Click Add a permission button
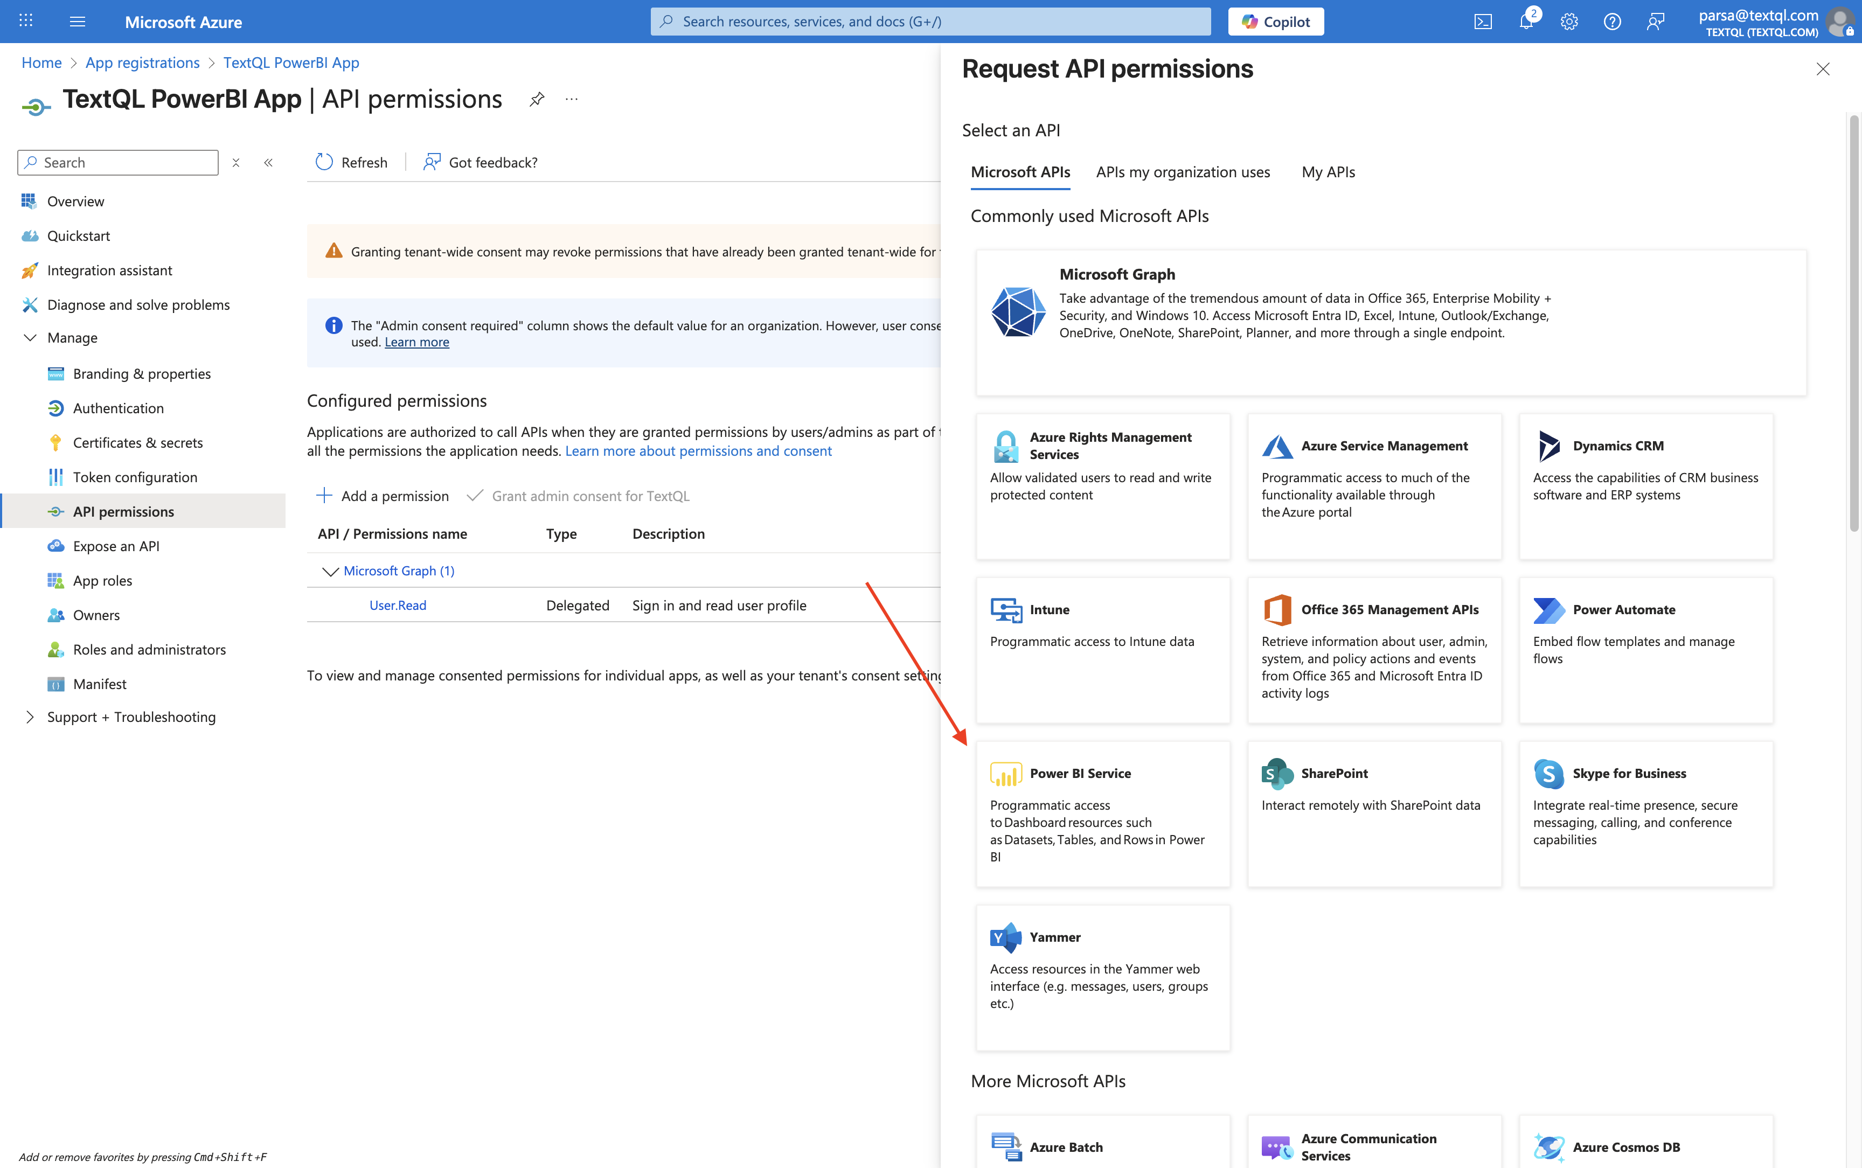1862x1168 pixels. click(x=383, y=496)
